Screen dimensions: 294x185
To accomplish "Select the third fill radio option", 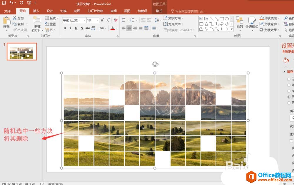I will (x=289, y=91).
